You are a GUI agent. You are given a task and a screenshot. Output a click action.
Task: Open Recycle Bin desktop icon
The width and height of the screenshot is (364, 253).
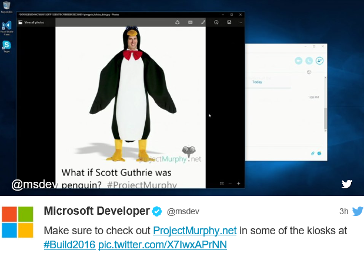click(6, 7)
